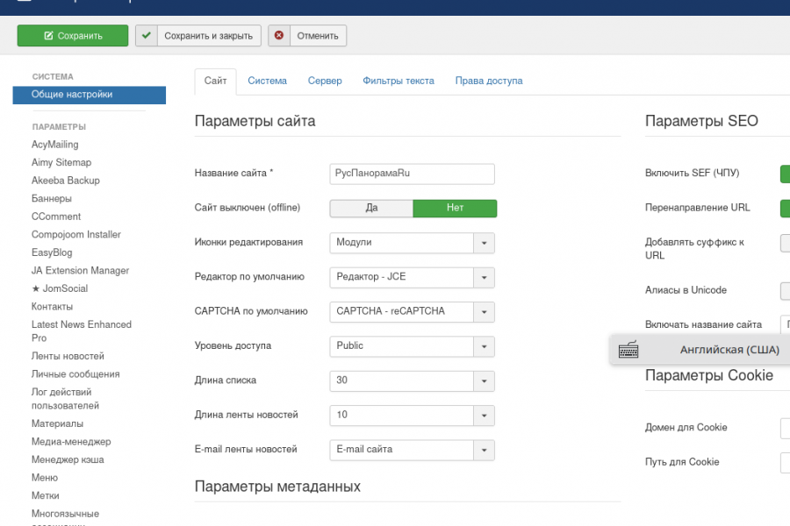Viewport: 790px width, 526px height.
Task: Click the keyboard layout indicator icon
Action: pos(628,350)
